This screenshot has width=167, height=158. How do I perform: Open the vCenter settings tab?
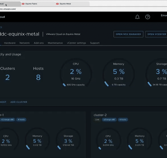[77, 43]
